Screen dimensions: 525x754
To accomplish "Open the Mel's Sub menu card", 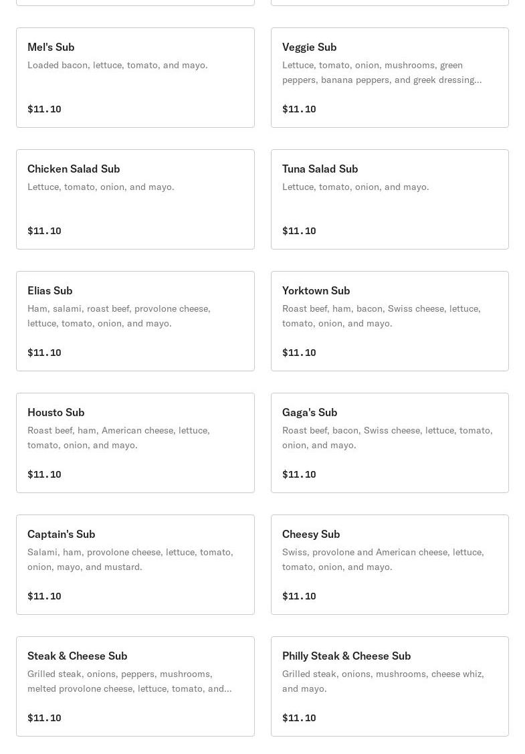I will tap(135, 78).
